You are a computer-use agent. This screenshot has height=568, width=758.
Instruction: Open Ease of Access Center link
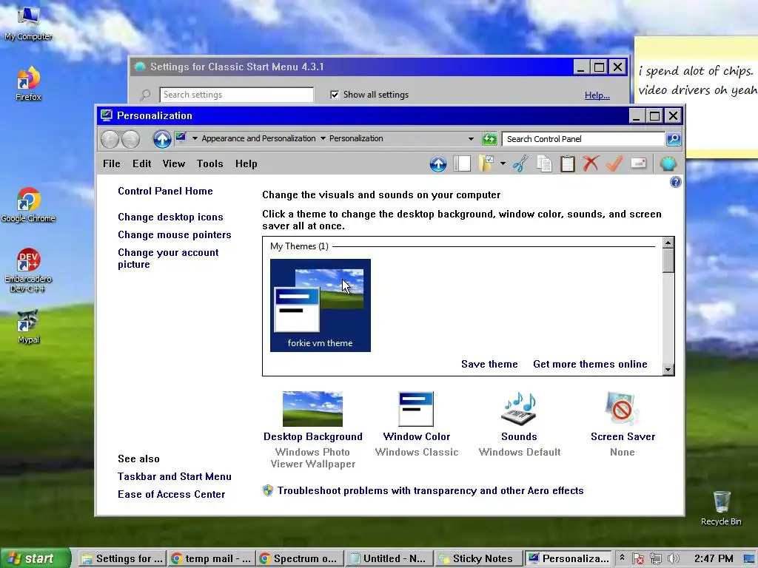pyautogui.click(x=171, y=495)
